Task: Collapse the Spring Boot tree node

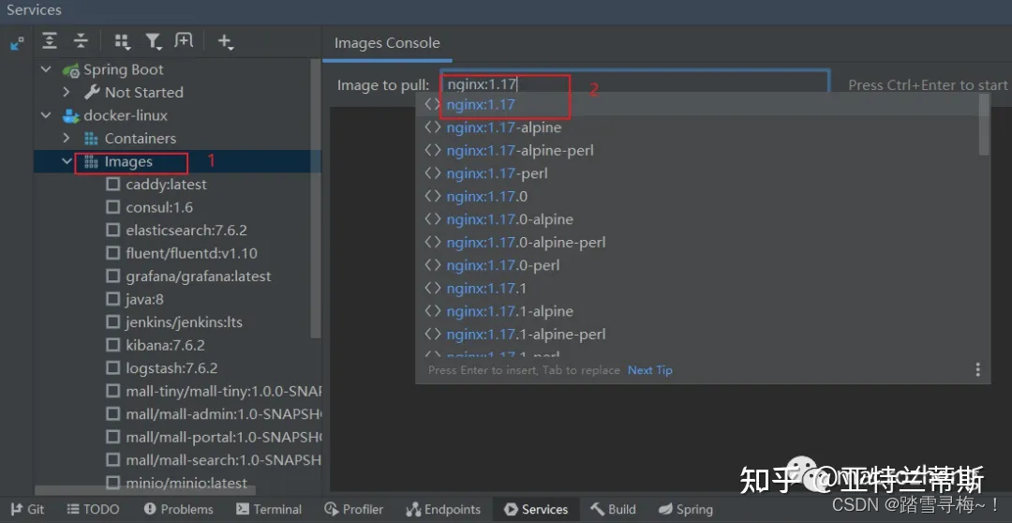Action: (46, 69)
